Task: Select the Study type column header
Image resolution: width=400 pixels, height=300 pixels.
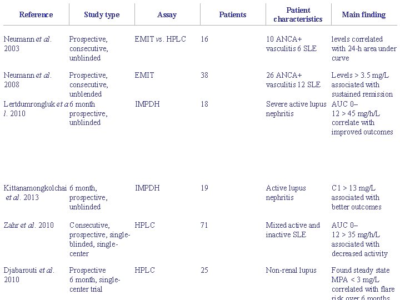Action: (x=101, y=15)
